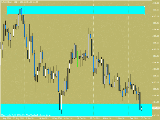The width and height of the screenshot is (160, 120).
Task: Click the 107.75 price axis label
Action: [156, 49]
